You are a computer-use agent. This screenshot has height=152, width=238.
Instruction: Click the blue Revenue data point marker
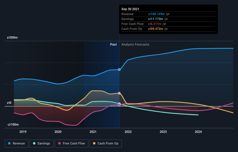click(119, 70)
